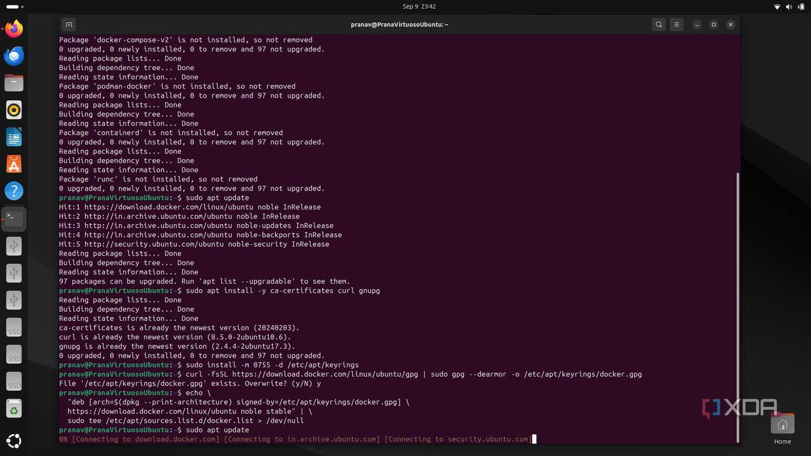This screenshot has width=811, height=456.
Task: Click the Terminal icon in the dock
Action: point(14,218)
